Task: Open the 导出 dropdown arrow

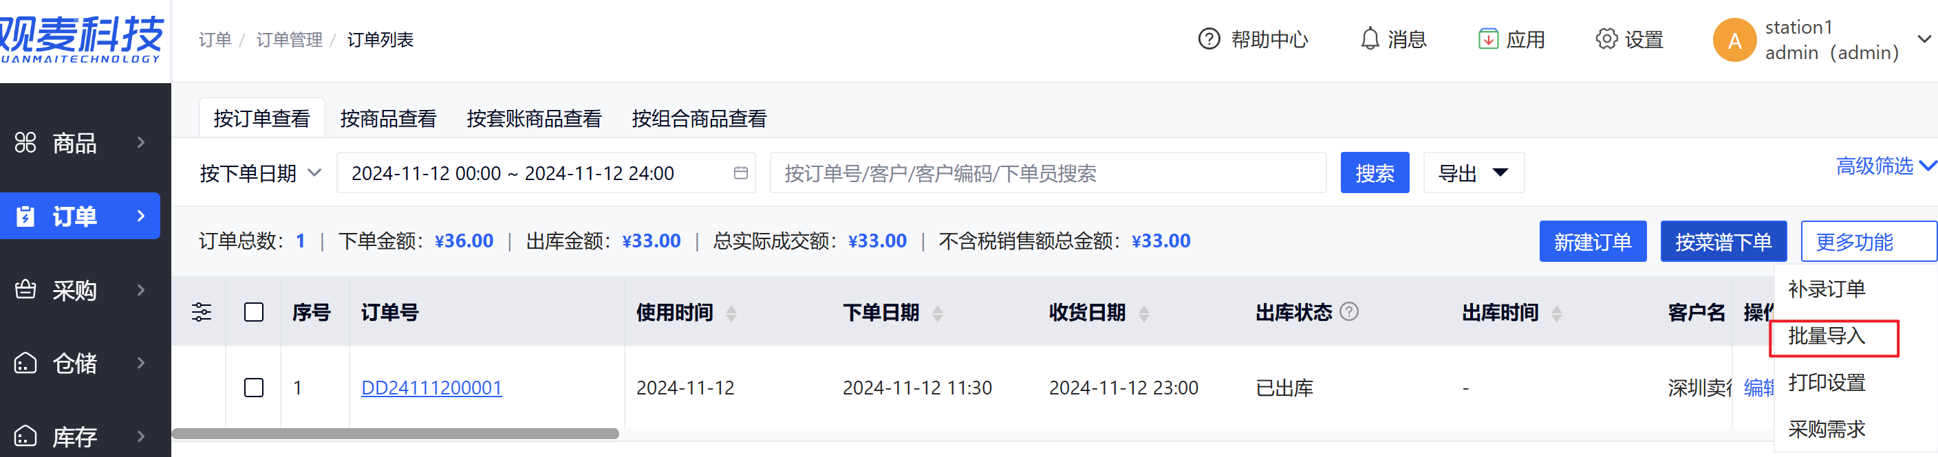Action: [x=1500, y=173]
